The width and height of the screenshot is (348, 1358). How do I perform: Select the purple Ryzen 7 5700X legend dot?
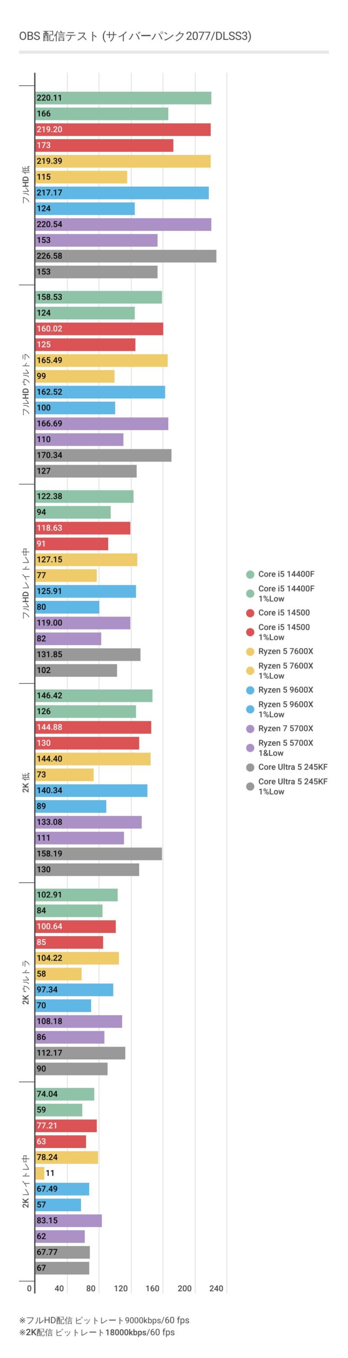coord(250,729)
